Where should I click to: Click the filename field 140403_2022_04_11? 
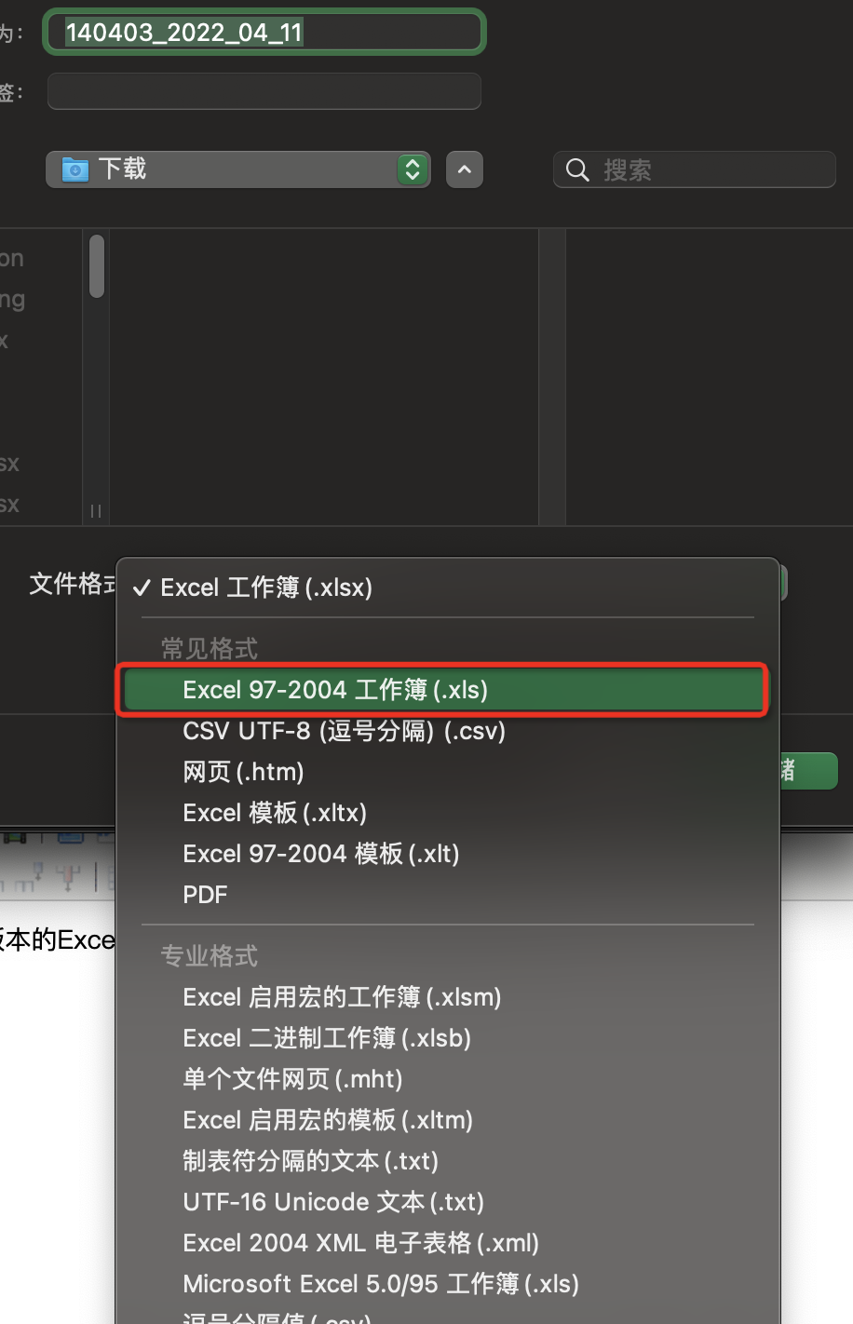coord(264,33)
